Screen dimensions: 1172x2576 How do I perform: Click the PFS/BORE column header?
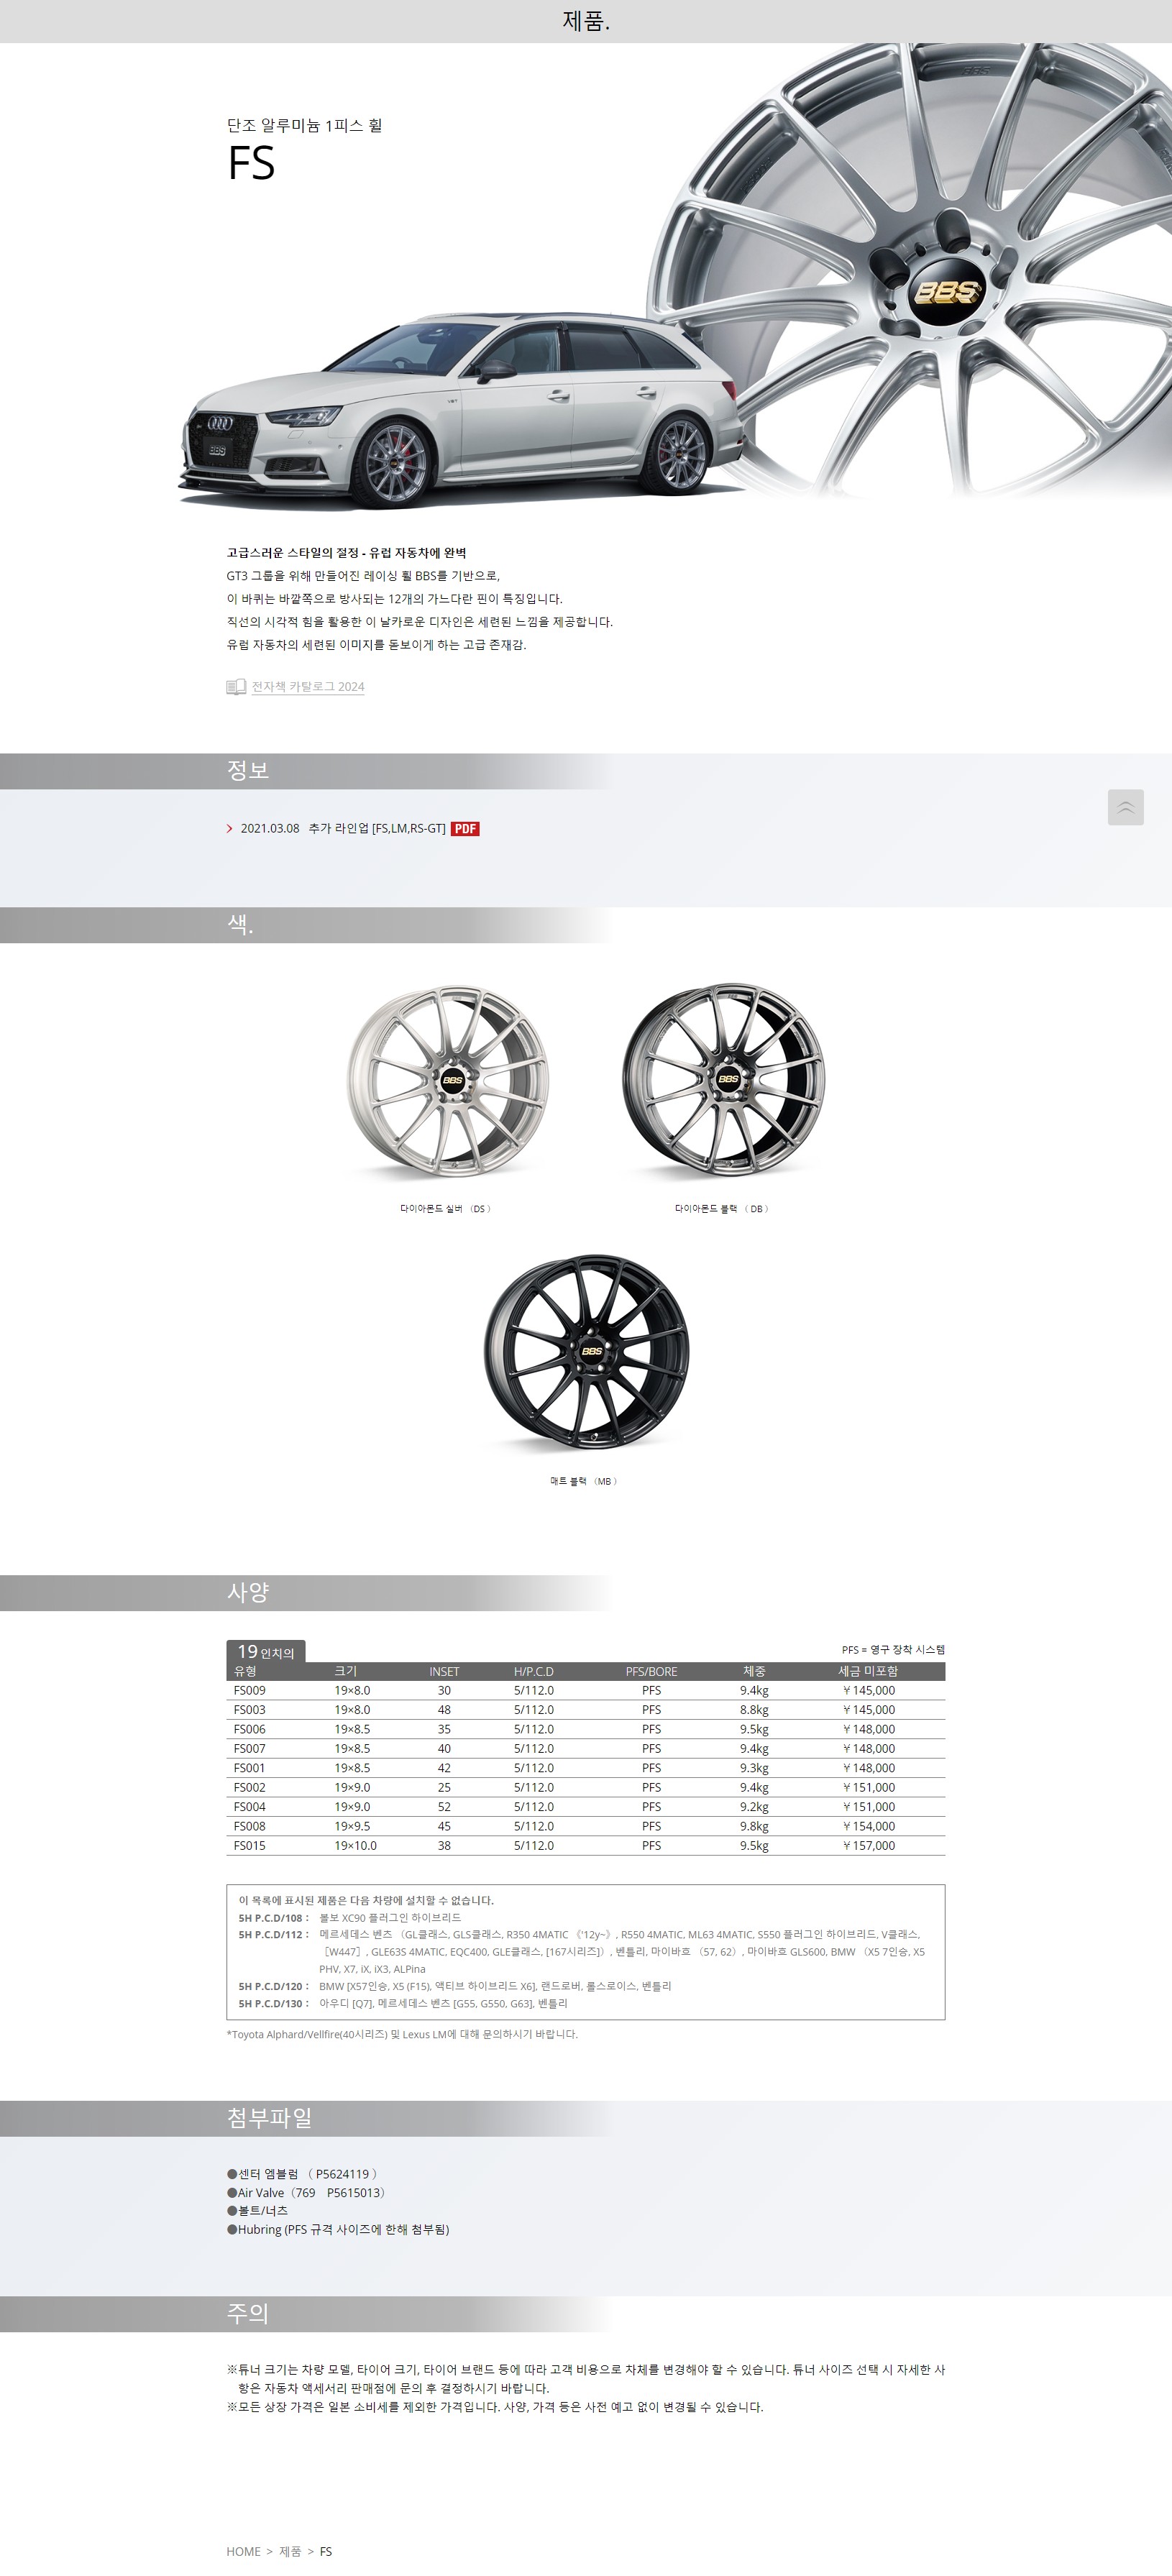coord(651,1671)
